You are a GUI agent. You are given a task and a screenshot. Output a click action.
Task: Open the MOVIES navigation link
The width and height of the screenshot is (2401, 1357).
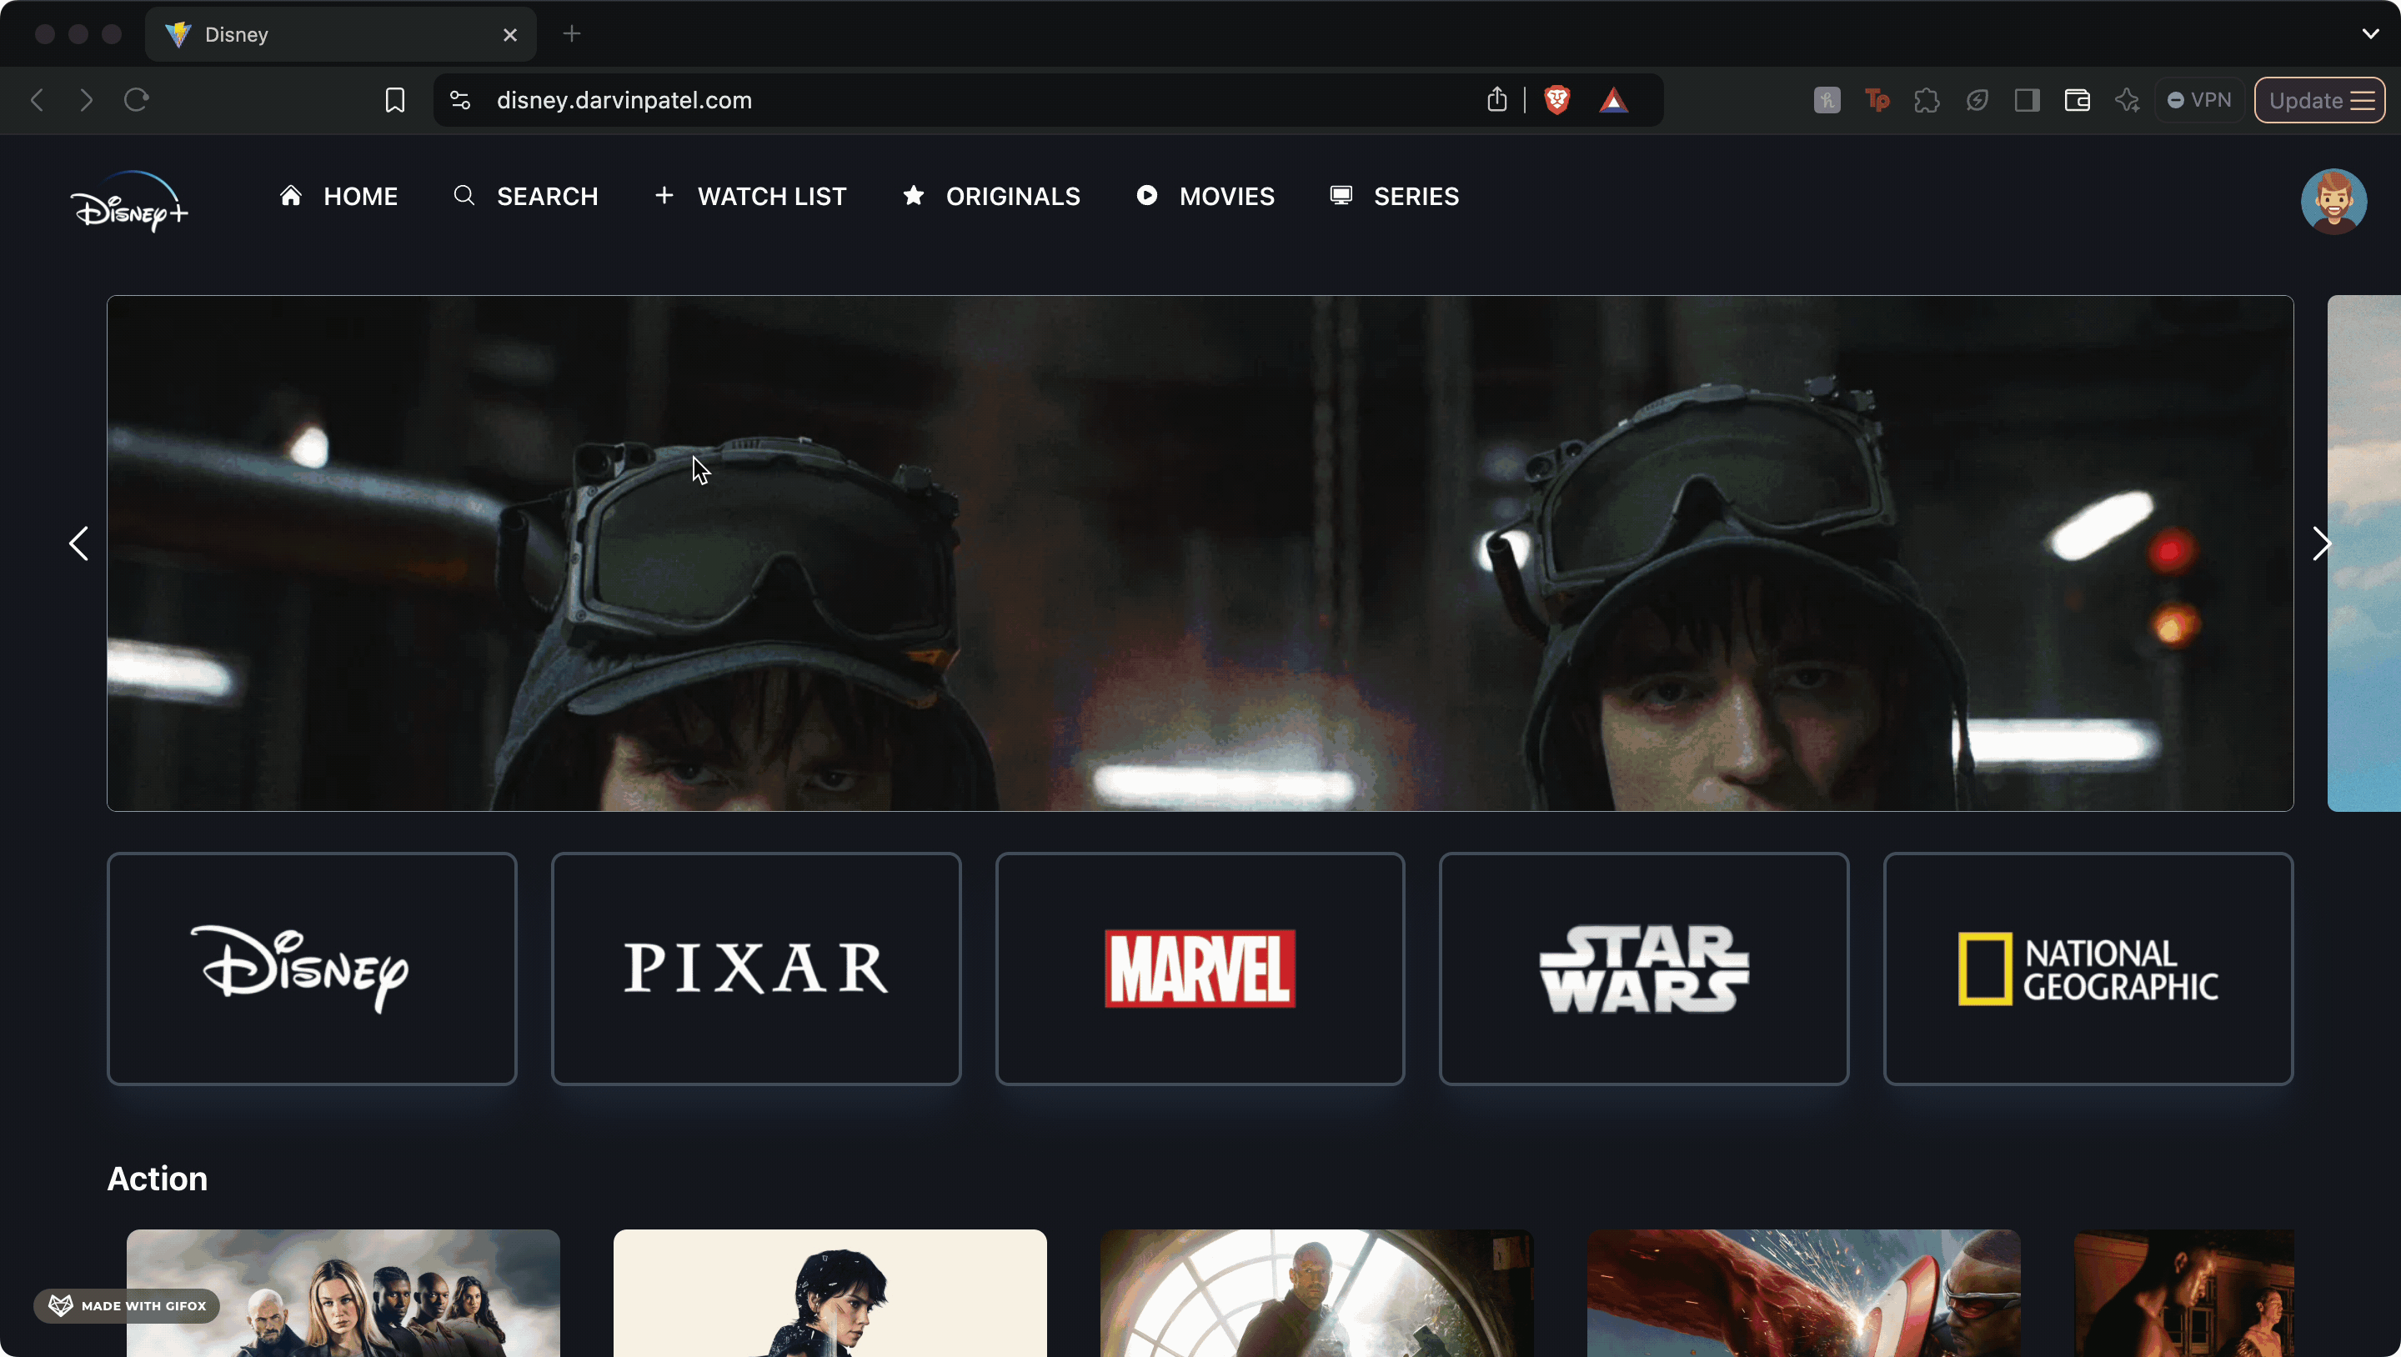[x=1206, y=196]
